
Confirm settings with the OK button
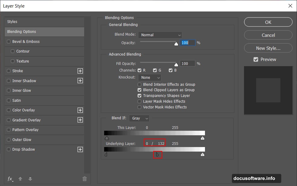[268, 22]
